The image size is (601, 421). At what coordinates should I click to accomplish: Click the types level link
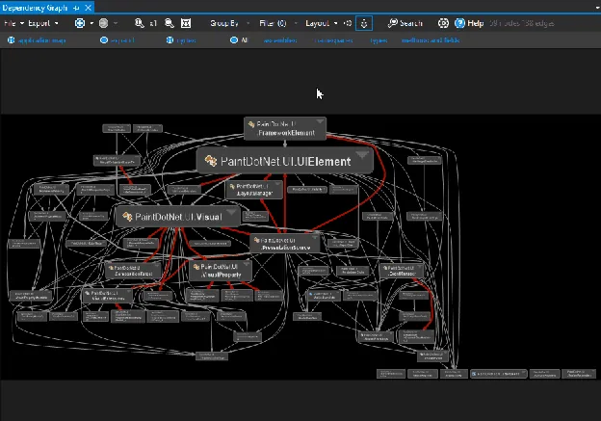point(379,40)
